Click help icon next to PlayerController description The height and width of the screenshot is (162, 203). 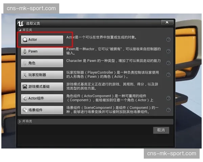coord(168,75)
